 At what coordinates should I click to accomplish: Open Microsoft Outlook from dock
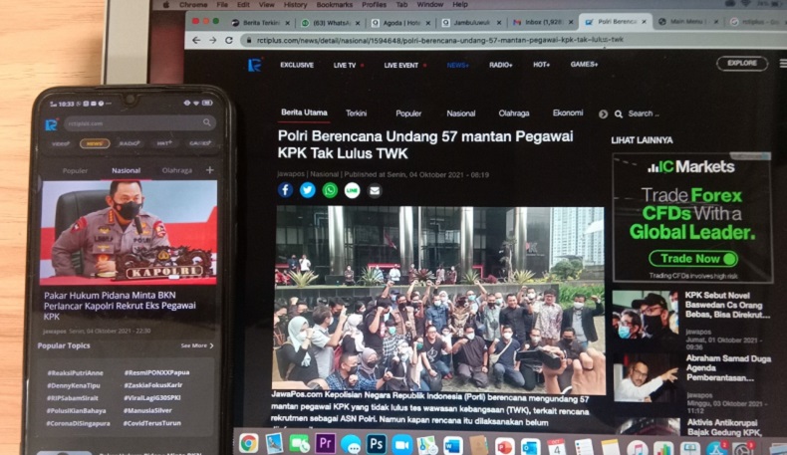pyautogui.click(x=530, y=446)
